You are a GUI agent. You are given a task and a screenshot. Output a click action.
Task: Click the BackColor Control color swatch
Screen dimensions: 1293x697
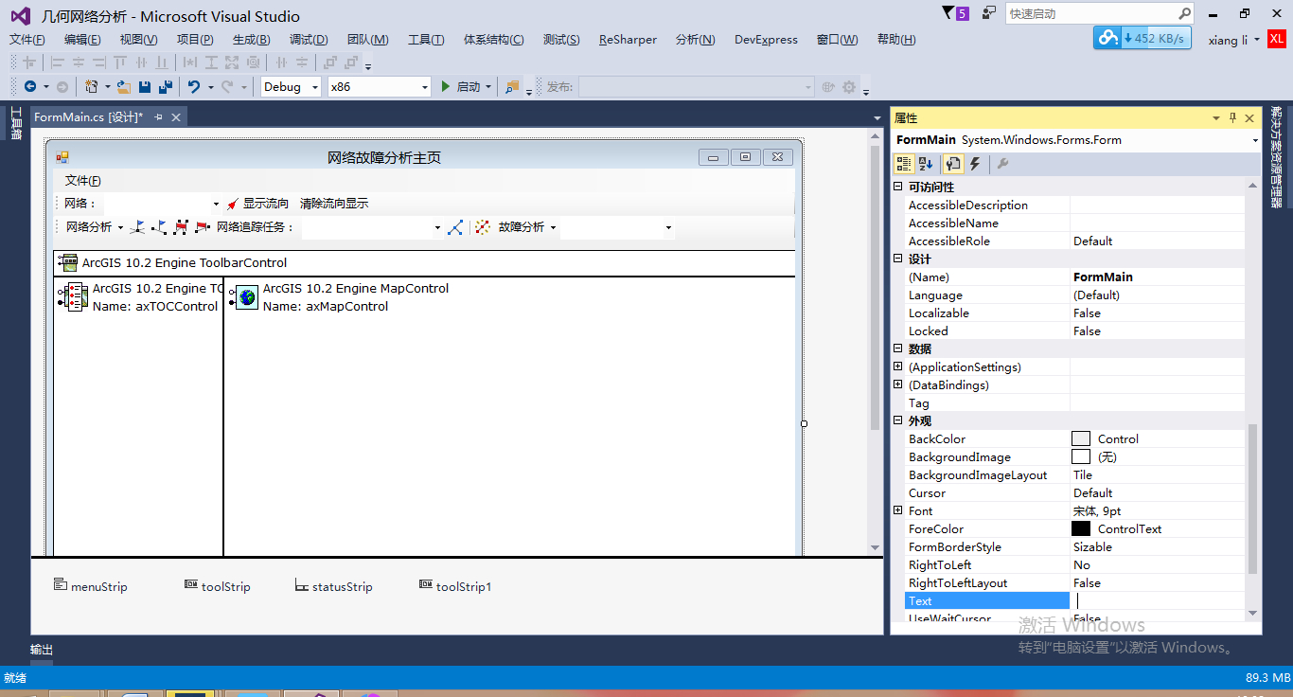[x=1081, y=438]
